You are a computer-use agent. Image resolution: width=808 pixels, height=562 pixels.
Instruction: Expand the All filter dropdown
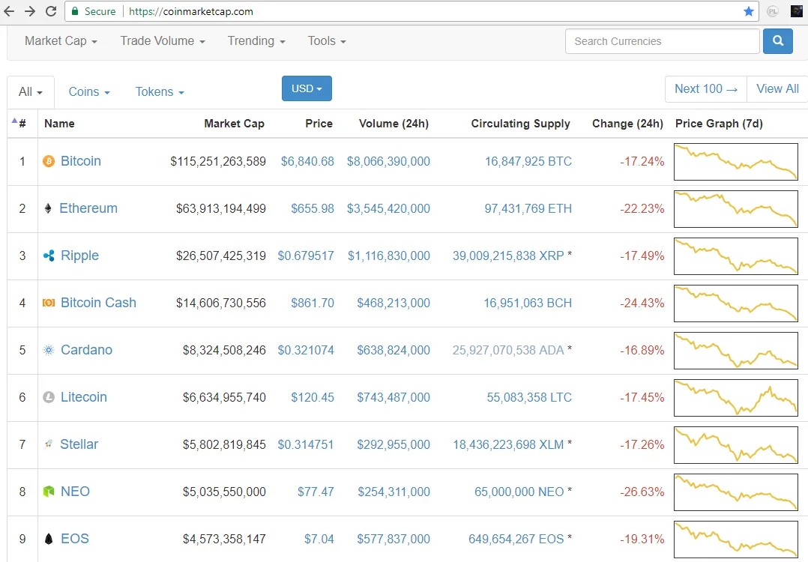tap(31, 91)
